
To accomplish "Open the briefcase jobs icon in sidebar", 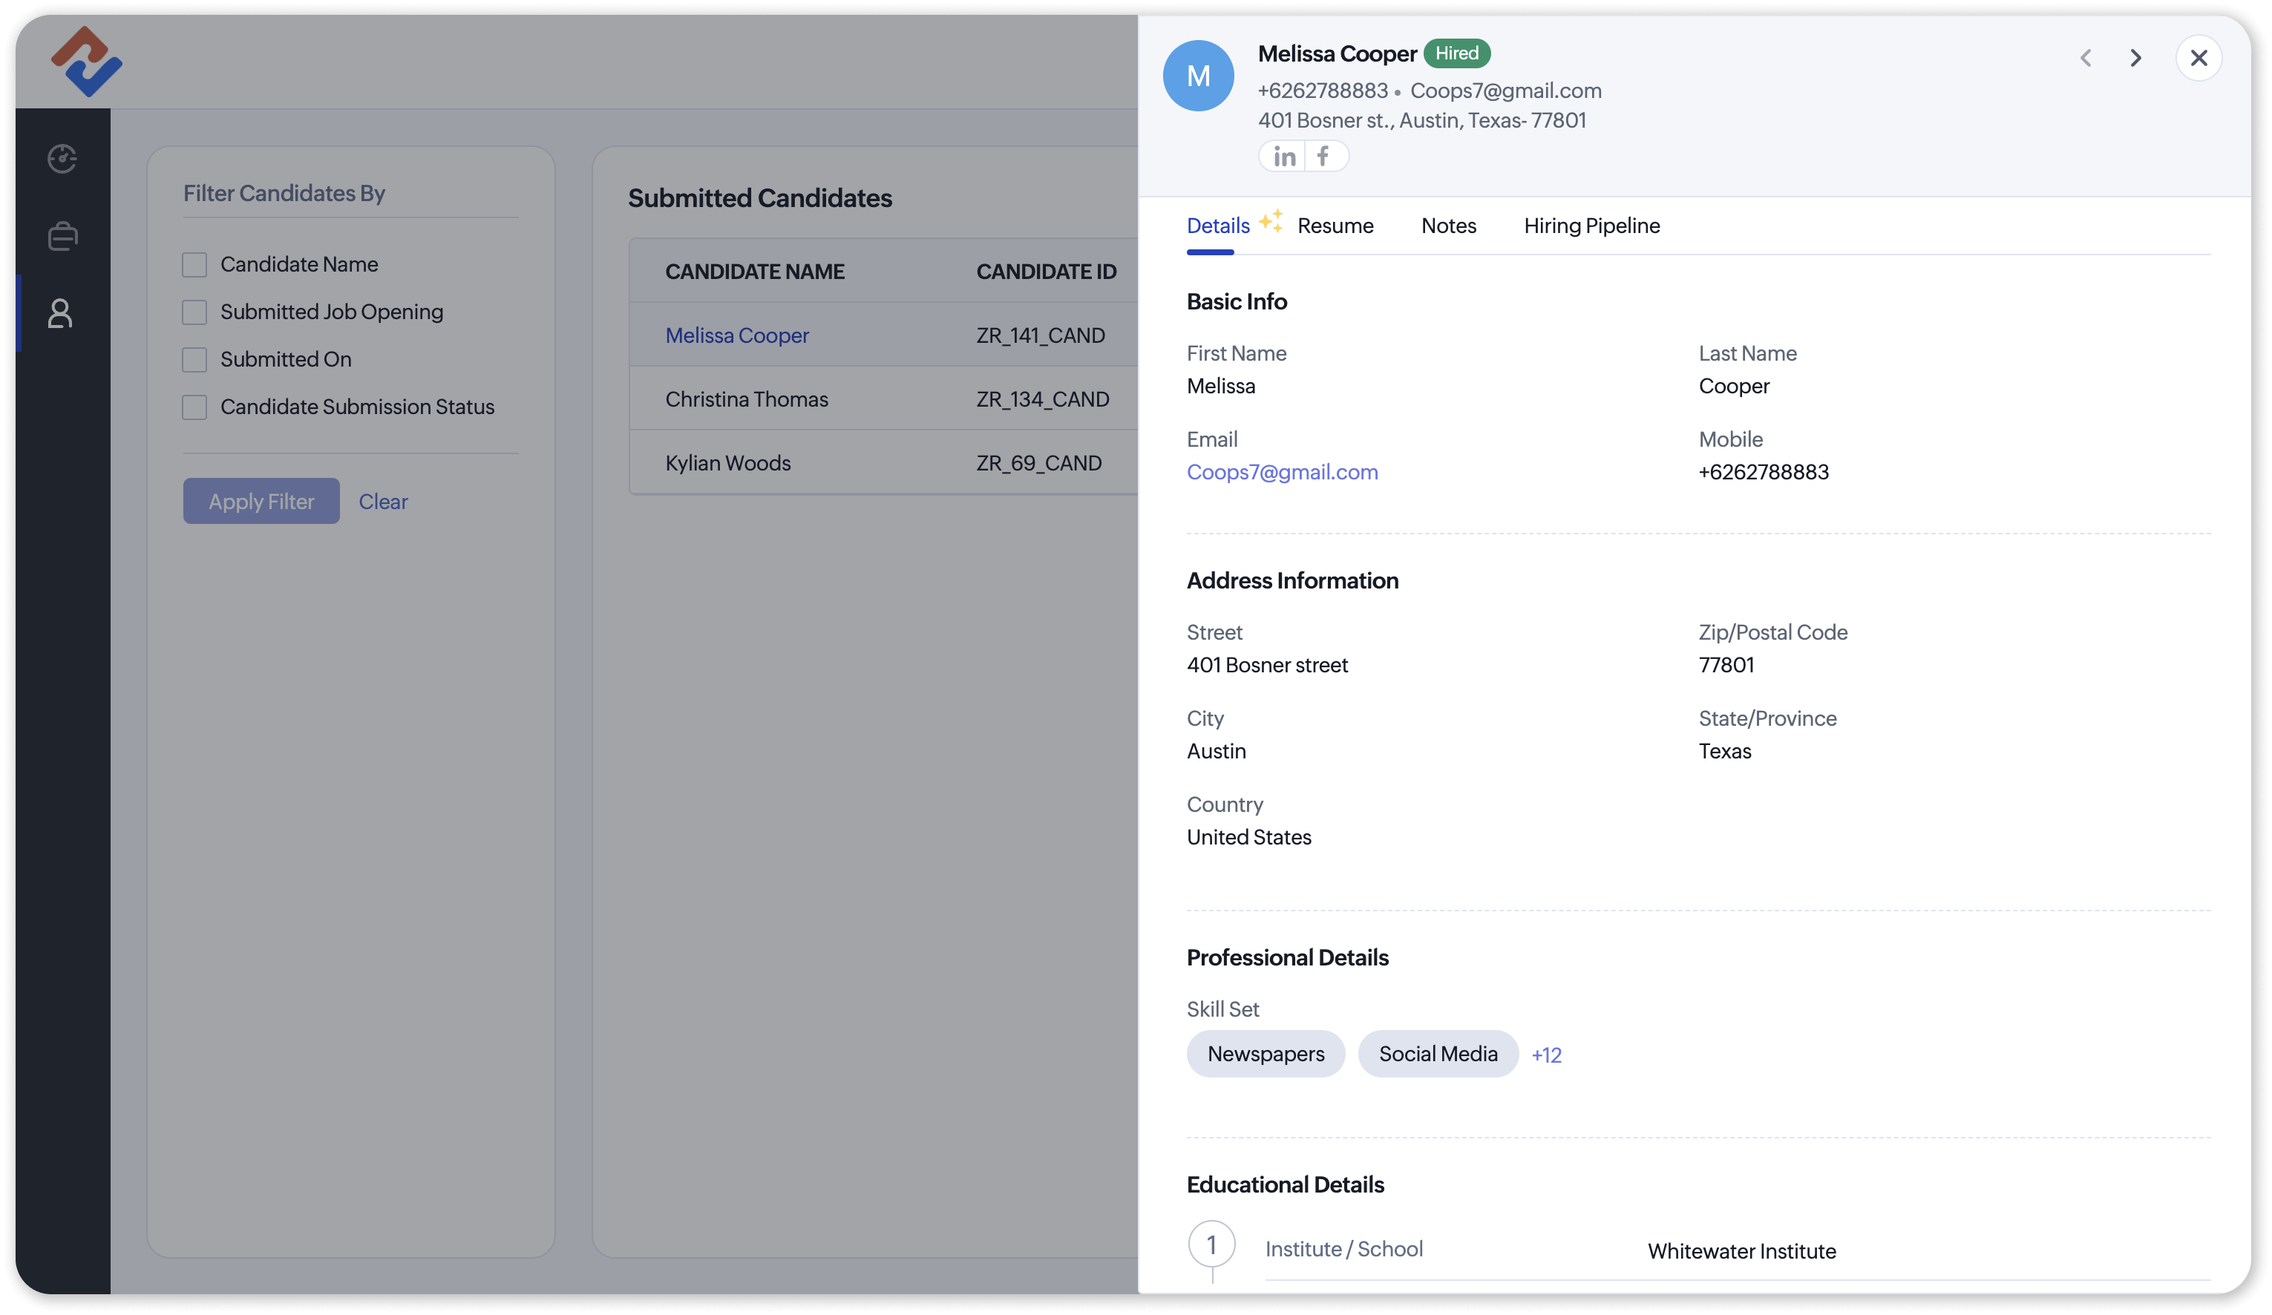I will pos(62,236).
